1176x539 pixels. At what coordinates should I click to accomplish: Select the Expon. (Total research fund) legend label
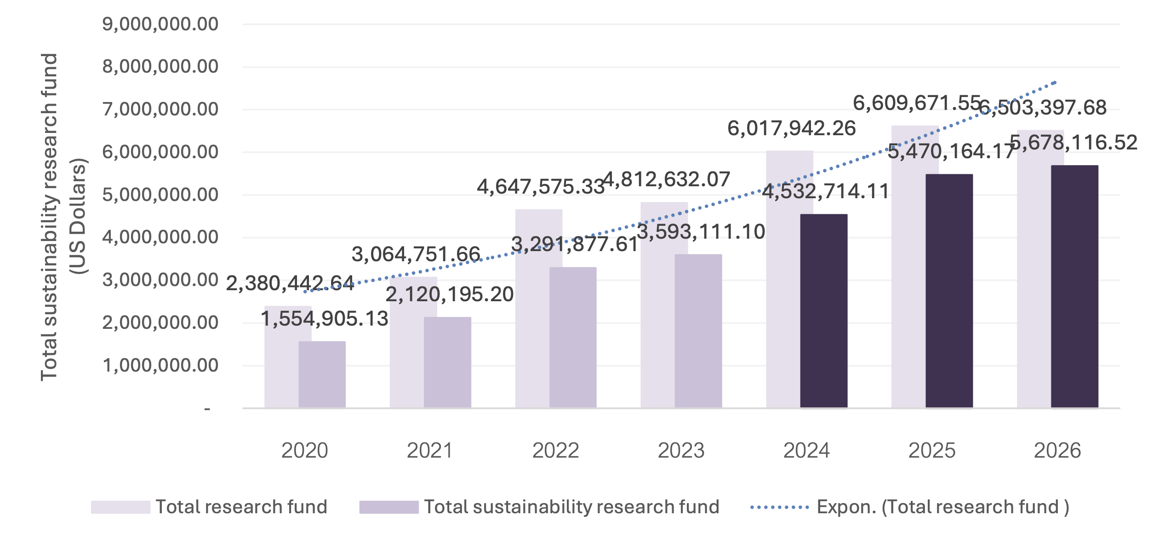(x=943, y=507)
